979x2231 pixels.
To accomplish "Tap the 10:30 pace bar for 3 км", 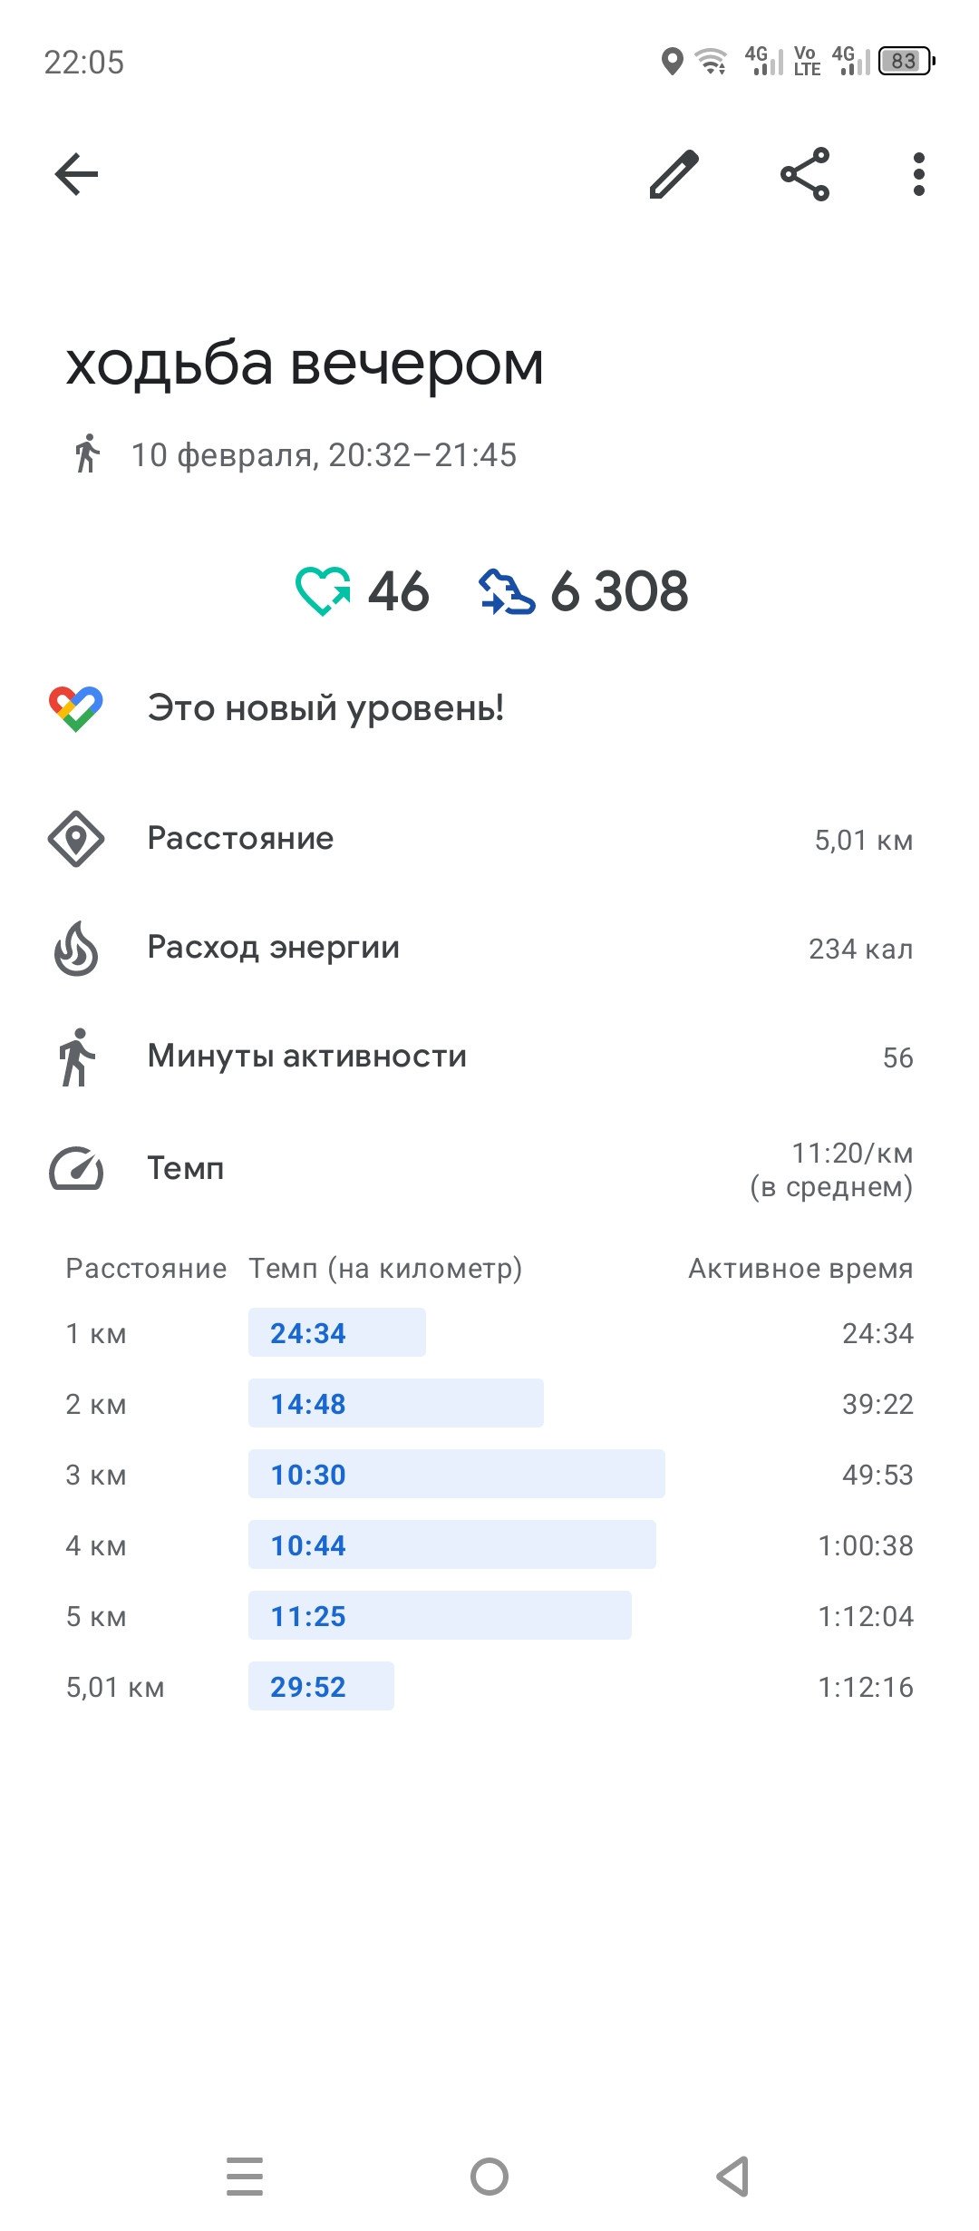I will [457, 1474].
